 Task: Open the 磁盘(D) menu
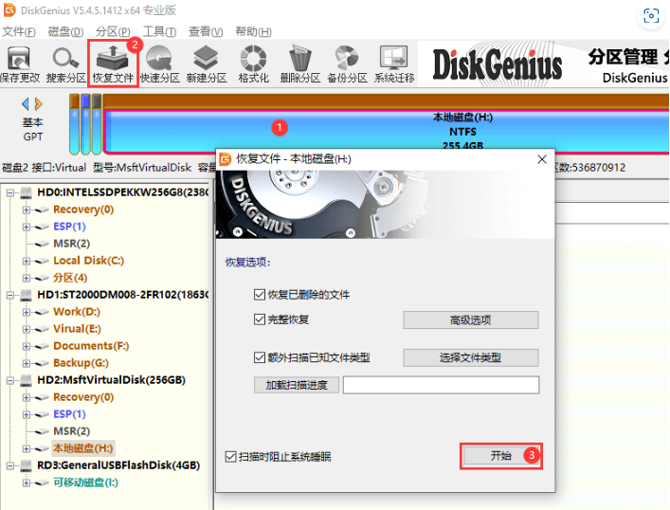65,31
